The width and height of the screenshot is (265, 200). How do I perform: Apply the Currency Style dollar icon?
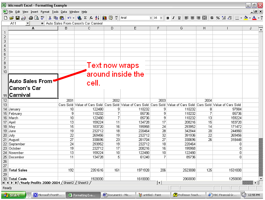coord(212,18)
